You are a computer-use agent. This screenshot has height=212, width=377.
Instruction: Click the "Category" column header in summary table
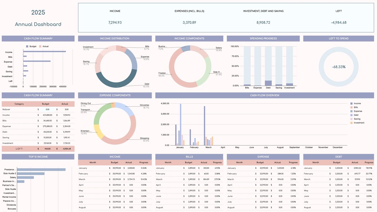click(19, 104)
